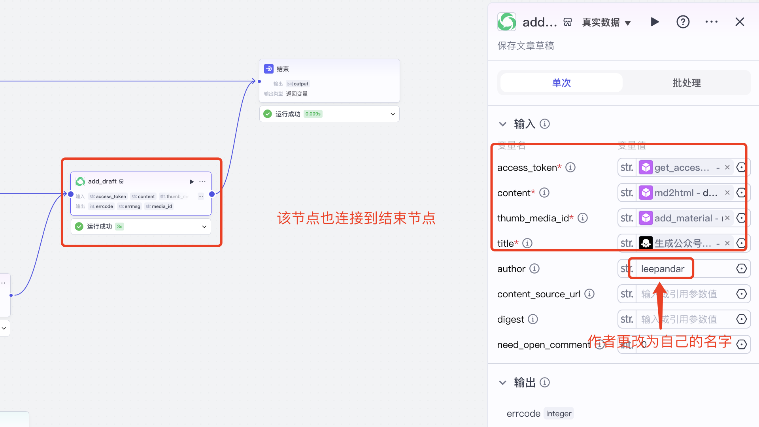759x427 pixels.
Task: Remove md2html reference from content field
Action: (x=727, y=193)
